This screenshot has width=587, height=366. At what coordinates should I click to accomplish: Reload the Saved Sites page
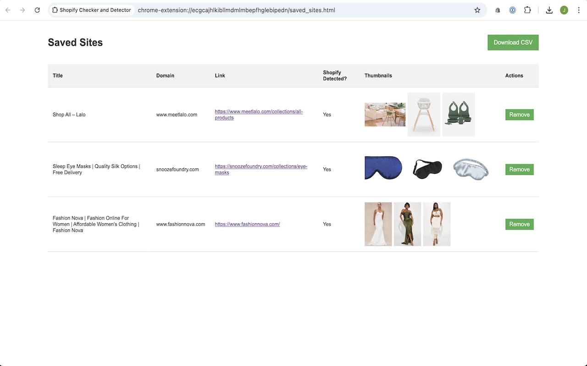coord(37,10)
